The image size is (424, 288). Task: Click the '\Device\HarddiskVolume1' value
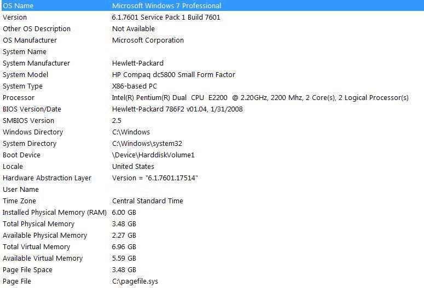[x=153, y=155]
